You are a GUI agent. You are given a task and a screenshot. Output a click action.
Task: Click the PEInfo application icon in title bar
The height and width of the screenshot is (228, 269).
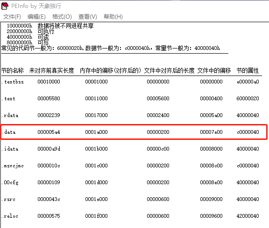[x=5, y=6]
